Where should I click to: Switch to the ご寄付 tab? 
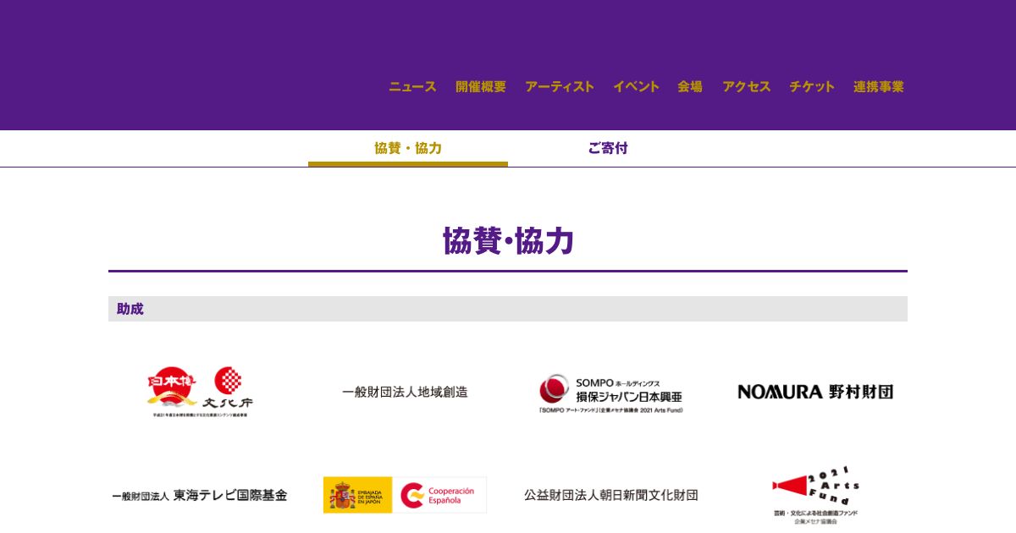pos(608,149)
